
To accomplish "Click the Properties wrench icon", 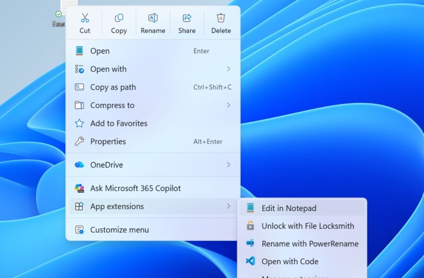I will [79, 141].
